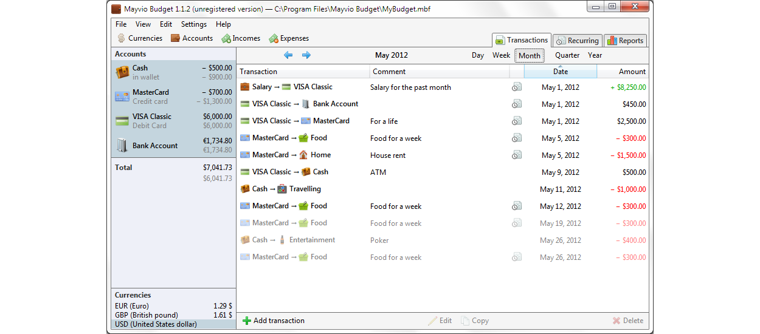Screen dimensions: 760x334
Task: Open the Settings menu
Action: pos(193,24)
